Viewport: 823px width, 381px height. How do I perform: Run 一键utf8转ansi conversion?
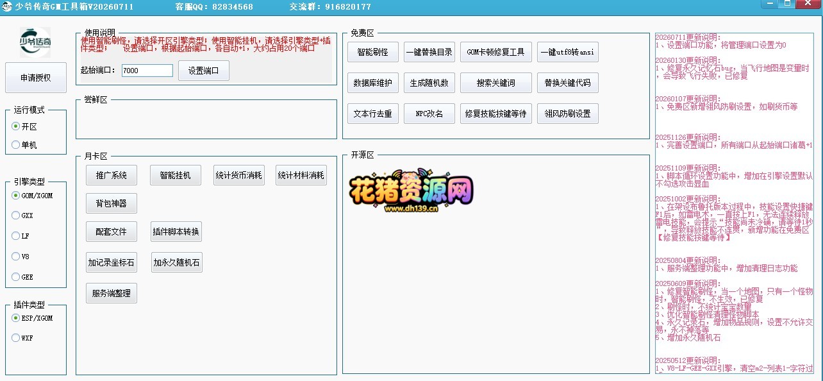[568, 52]
